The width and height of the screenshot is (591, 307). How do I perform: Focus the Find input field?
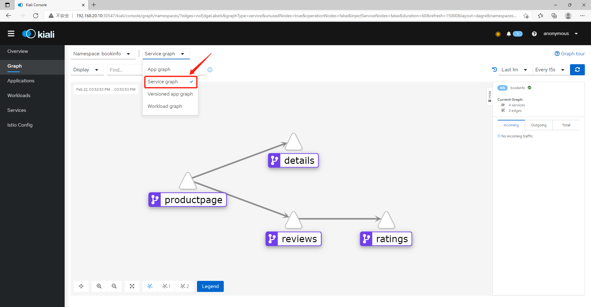pos(125,70)
